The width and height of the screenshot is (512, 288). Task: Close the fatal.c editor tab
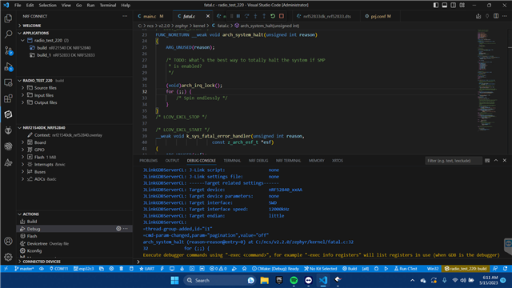tap(208, 16)
